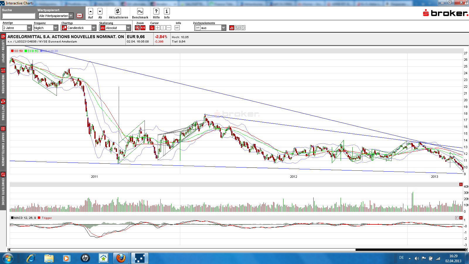Screen dimensions: 469x264
Task: Select the magnifier Zoom tool
Action: (137, 28)
